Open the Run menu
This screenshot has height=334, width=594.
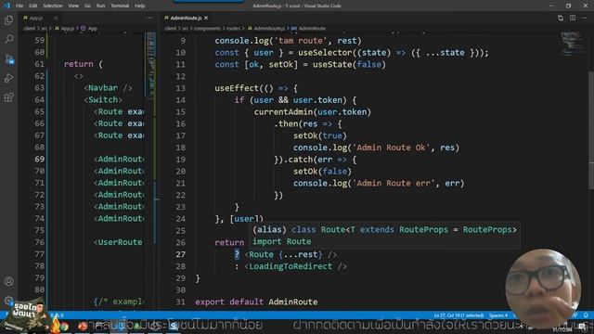tap(100, 6)
